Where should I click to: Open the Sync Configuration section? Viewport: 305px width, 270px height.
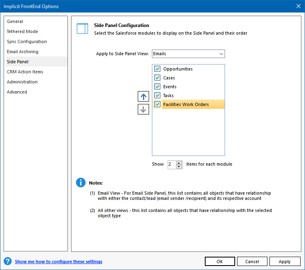pyautogui.click(x=27, y=42)
